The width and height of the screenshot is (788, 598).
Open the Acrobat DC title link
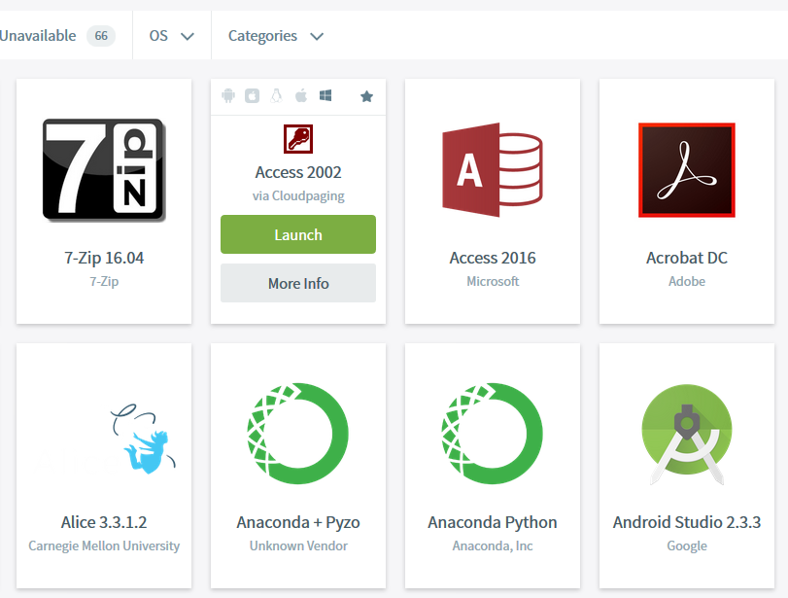[x=686, y=258]
